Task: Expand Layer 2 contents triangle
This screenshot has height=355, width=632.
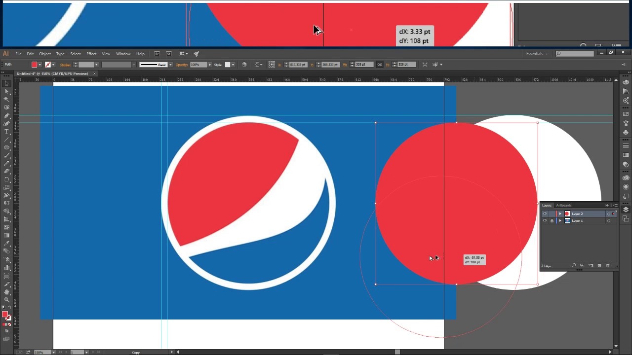Action: point(560,214)
